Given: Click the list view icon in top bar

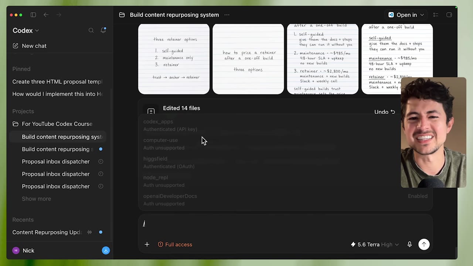Looking at the screenshot, I should (x=436, y=15).
